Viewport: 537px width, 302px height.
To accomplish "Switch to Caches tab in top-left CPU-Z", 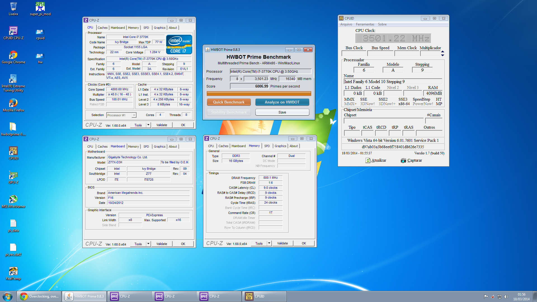I will coord(102,28).
